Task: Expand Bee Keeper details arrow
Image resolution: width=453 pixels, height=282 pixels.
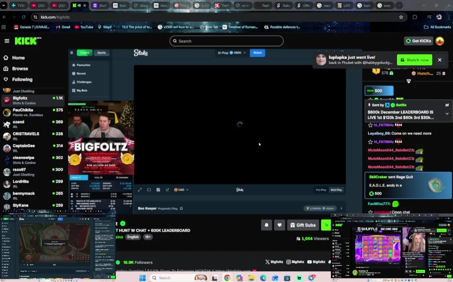Action: coord(341,208)
